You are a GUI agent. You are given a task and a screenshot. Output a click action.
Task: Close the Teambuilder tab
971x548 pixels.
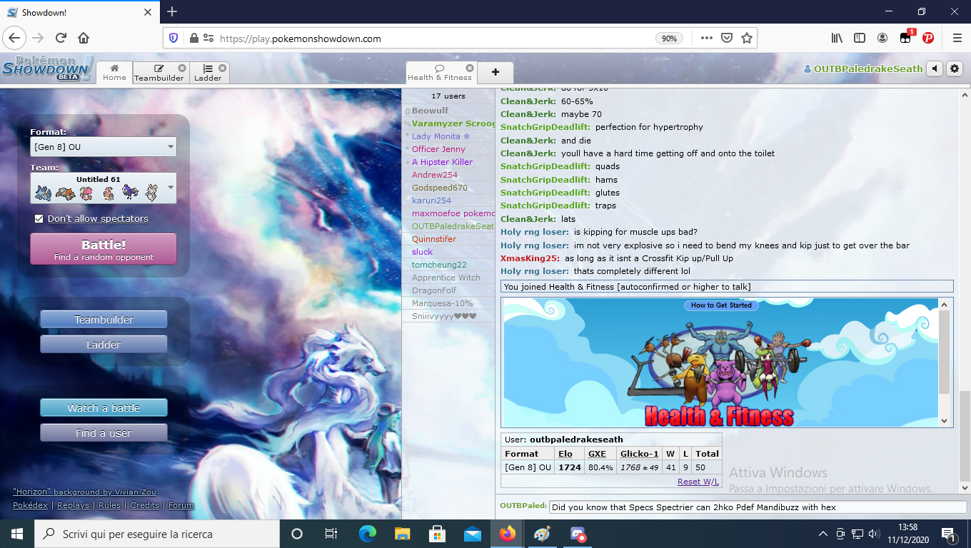click(x=182, y=68)
